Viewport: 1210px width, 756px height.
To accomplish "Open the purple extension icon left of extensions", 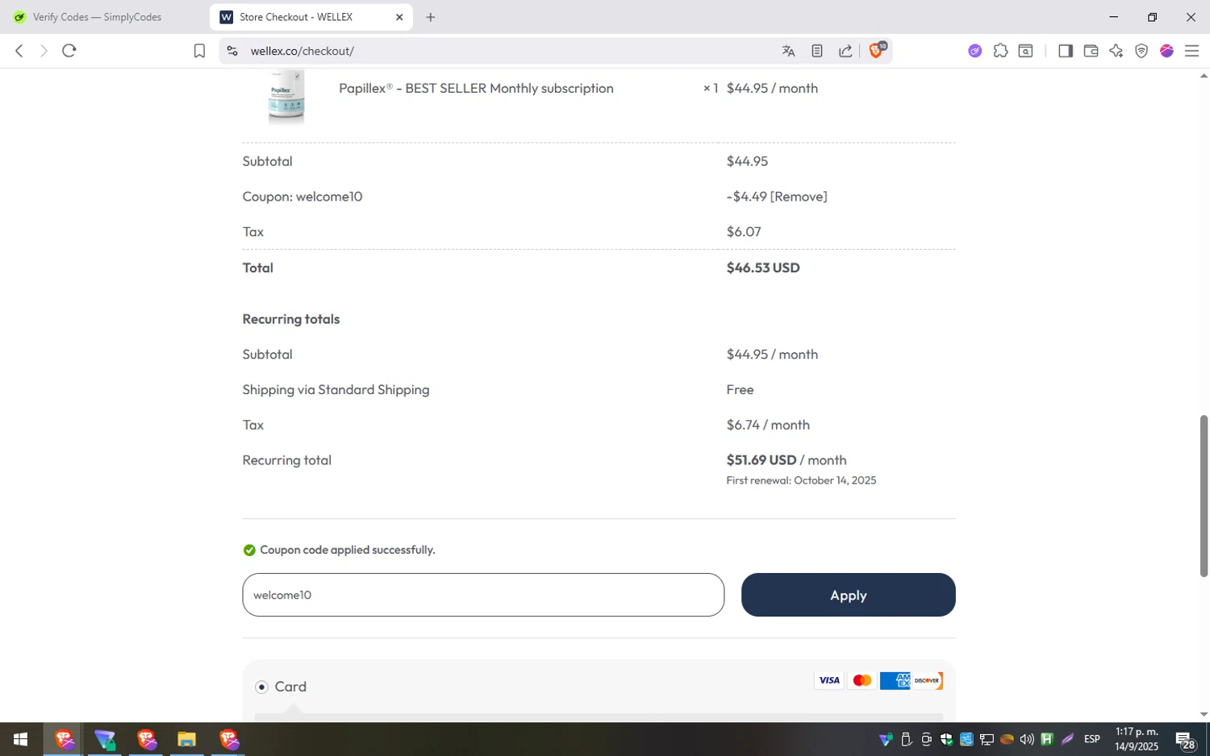I will pyautogui.click(x=975, y=51).
